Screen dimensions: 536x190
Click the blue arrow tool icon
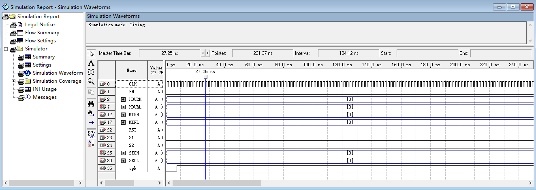[91, 122]
